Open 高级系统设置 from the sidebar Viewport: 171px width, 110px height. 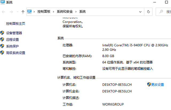(15, 53)
